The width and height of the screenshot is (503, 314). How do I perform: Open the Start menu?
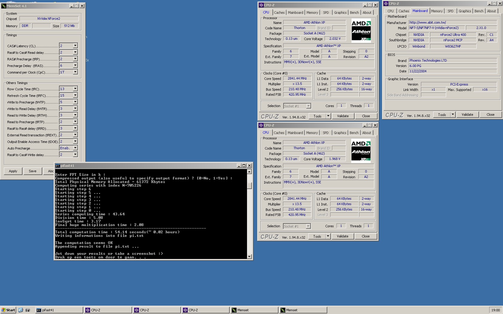pos(8,310)
